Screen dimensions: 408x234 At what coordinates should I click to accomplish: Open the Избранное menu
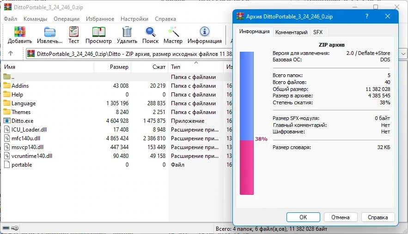coord(100,19)
